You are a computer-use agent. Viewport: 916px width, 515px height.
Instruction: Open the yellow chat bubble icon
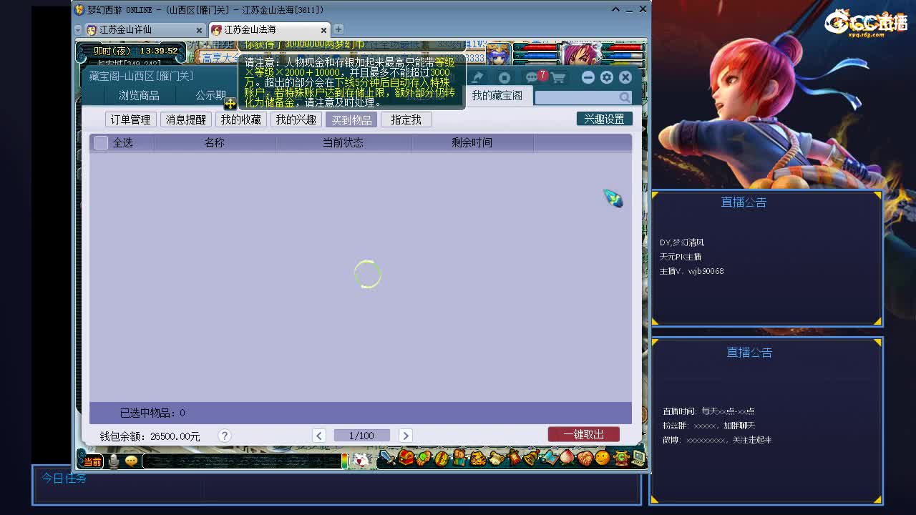131,461
